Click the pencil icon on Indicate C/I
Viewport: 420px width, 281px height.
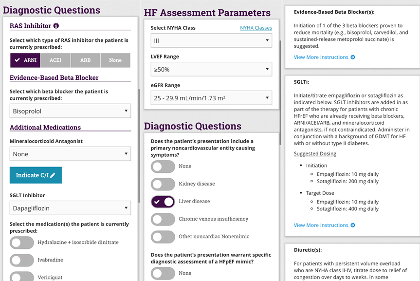(x=53, y=175)
